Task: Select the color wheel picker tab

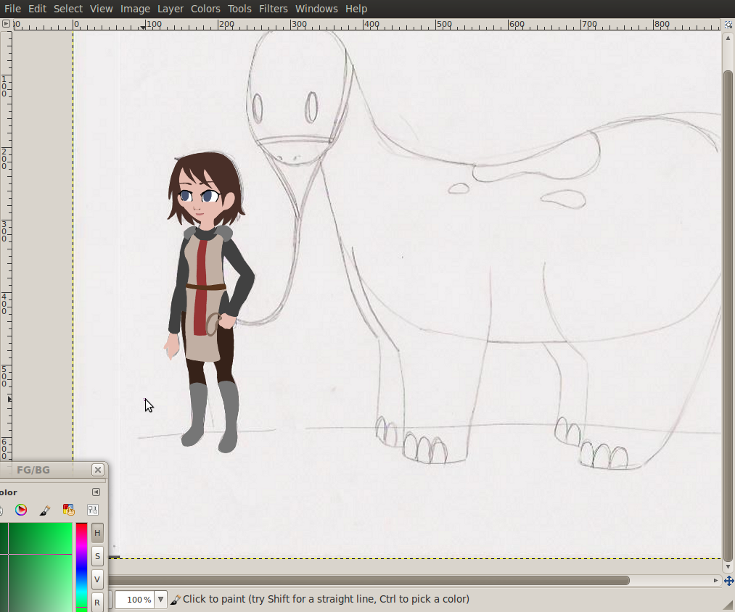Action: 21,510
